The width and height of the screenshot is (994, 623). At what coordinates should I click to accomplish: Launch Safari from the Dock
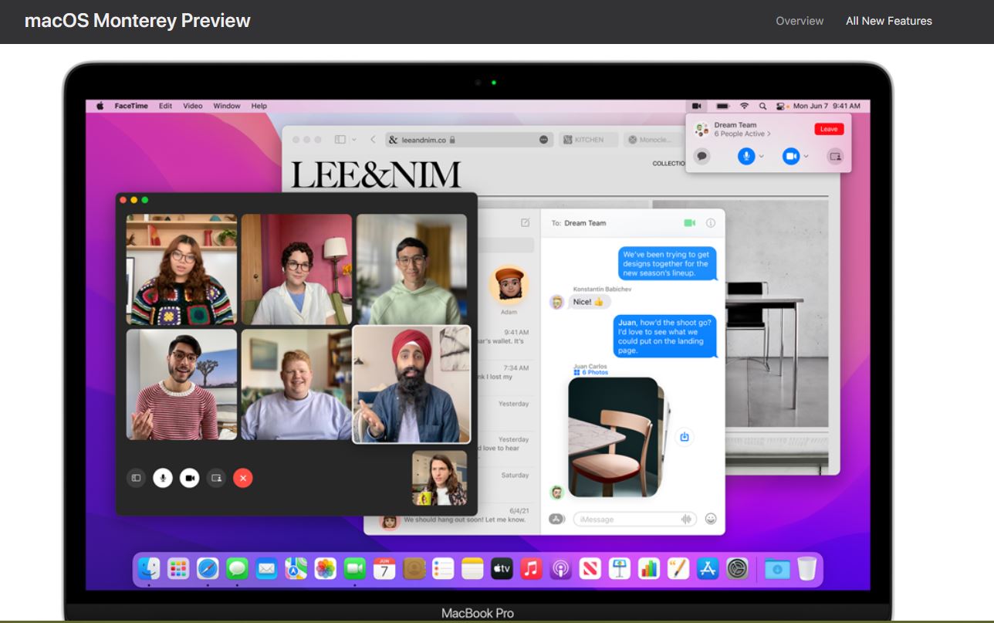coord(208,569)
